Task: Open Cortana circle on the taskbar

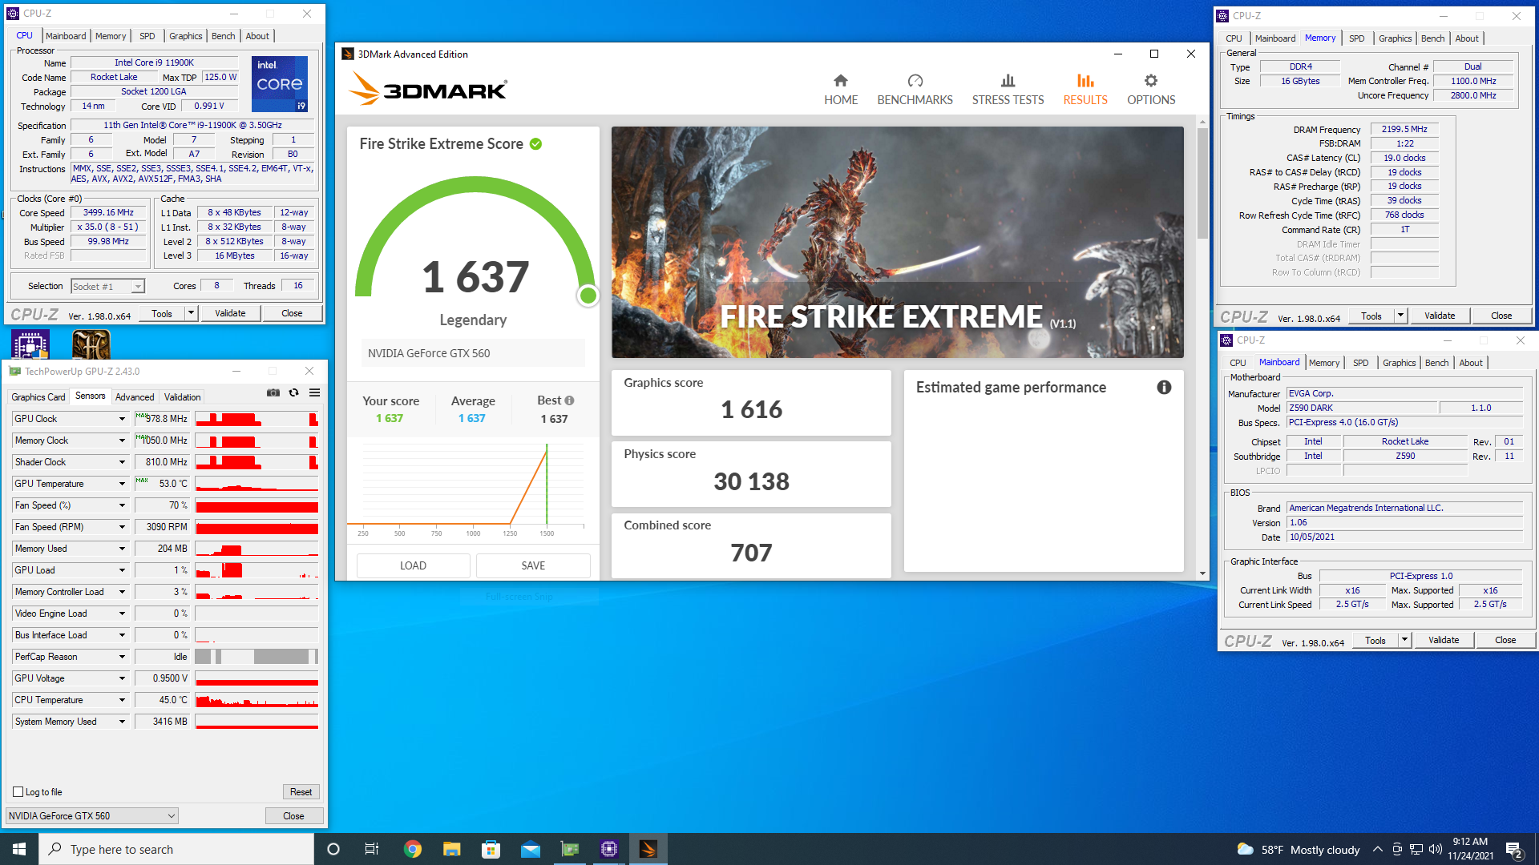Action: tap(333, 849)
